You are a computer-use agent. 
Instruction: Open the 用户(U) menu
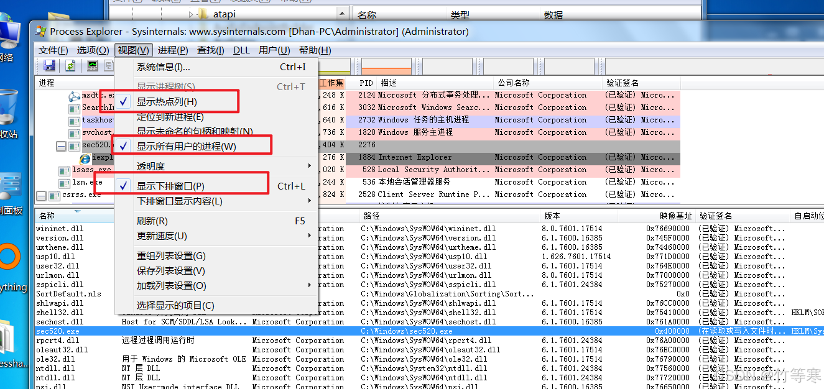[x=274, y=50]
